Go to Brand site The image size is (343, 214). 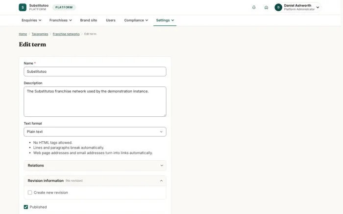click(88, 20)
